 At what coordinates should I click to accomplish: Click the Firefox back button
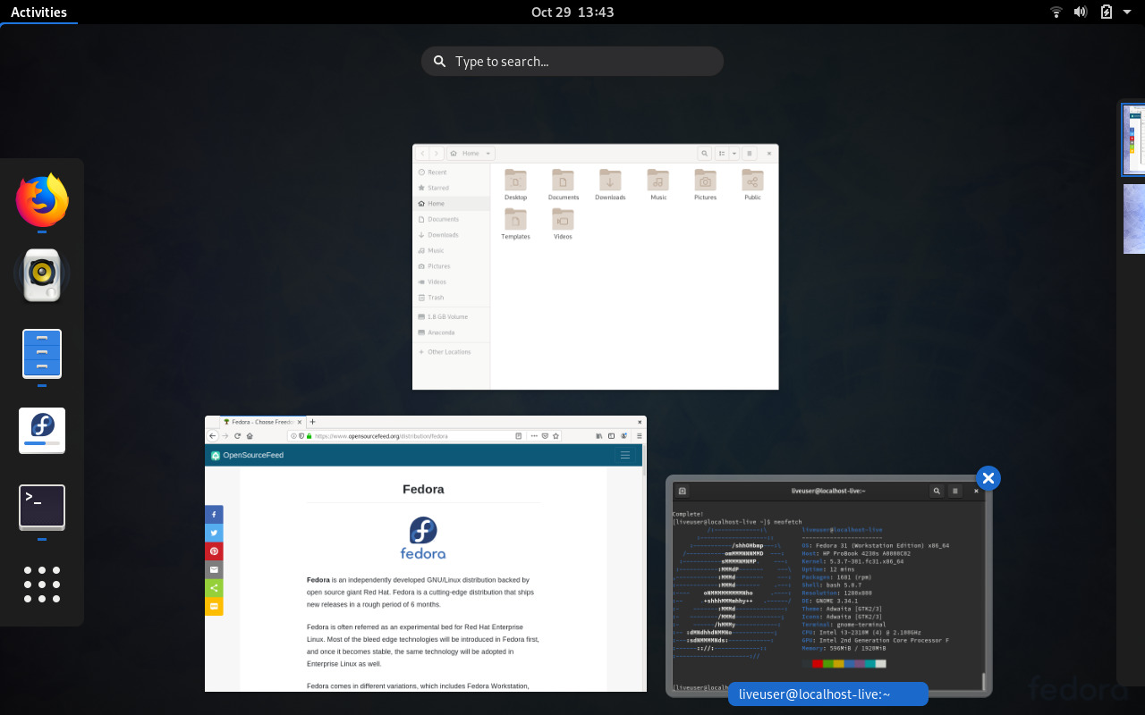pos(212,436)
